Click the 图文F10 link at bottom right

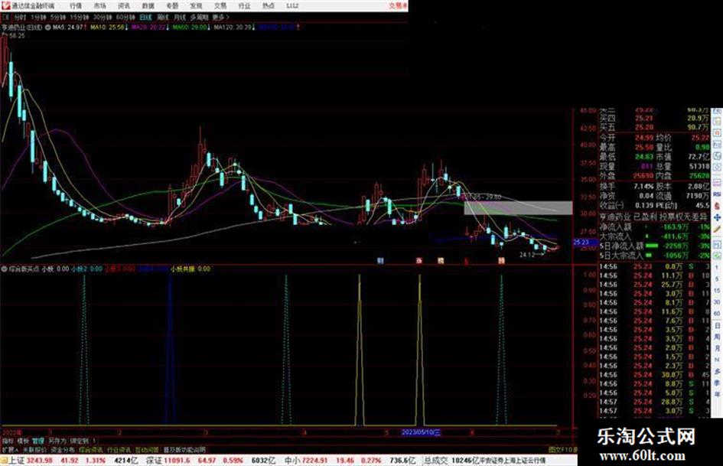pyautogui.click(x=561, y=449)
